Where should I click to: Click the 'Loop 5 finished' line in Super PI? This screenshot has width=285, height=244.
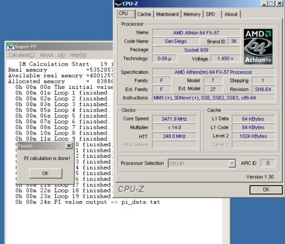pyautogui.click(x=63, y=116)
